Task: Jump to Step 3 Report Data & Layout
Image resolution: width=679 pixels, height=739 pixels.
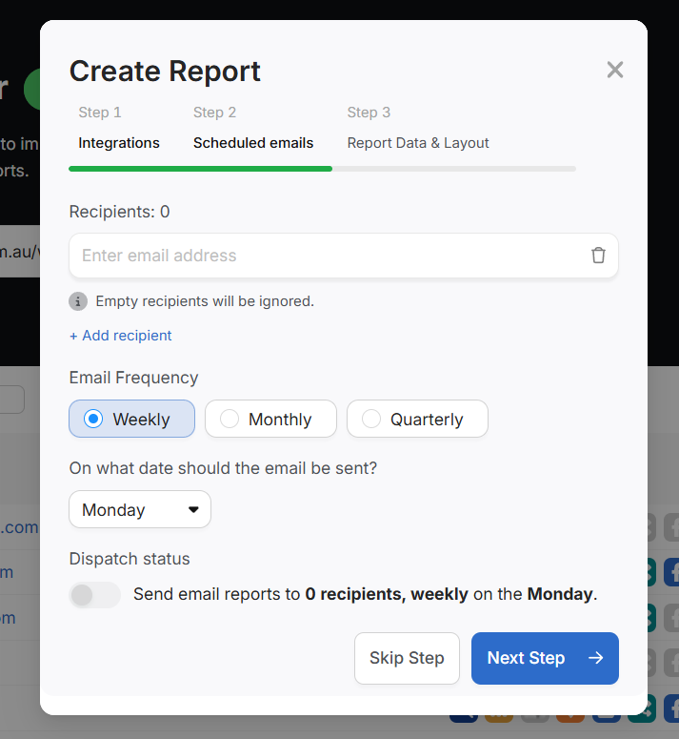Action: [x=418, y=128]
